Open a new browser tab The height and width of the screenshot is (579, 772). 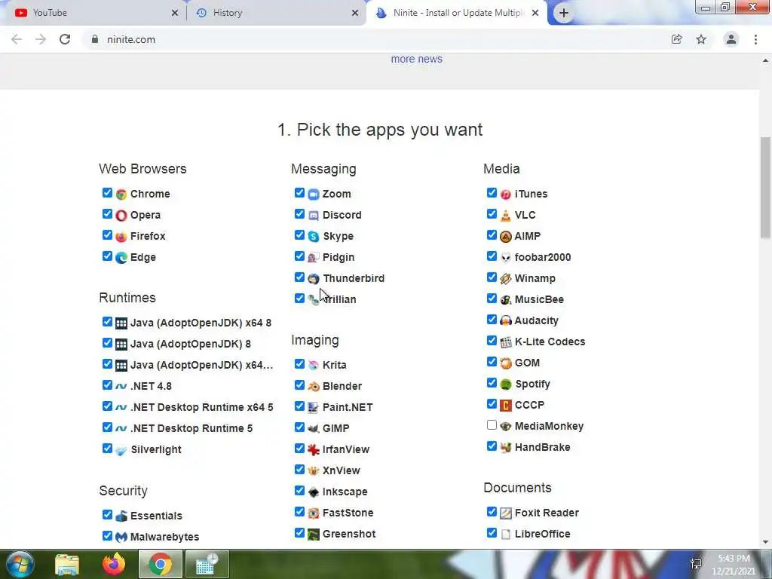[564, 13]
